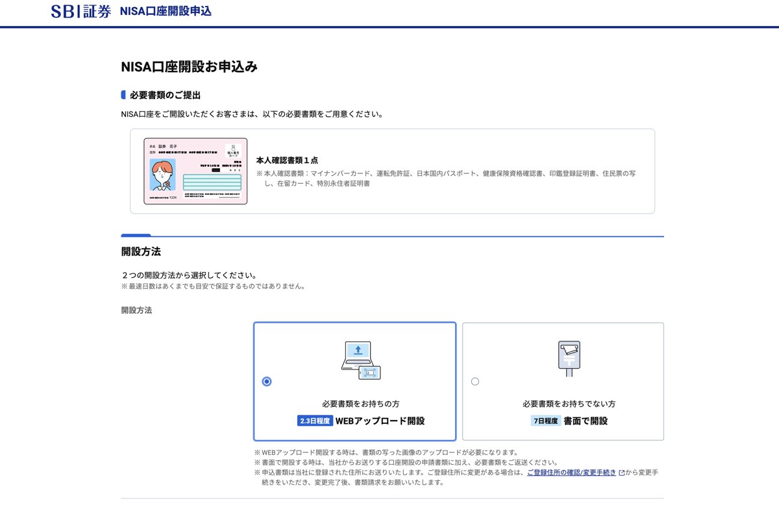Screen dimensions: 779x507
Task: Click 必要書類のご提出 section heading
Action: click(x=165, y=95)
